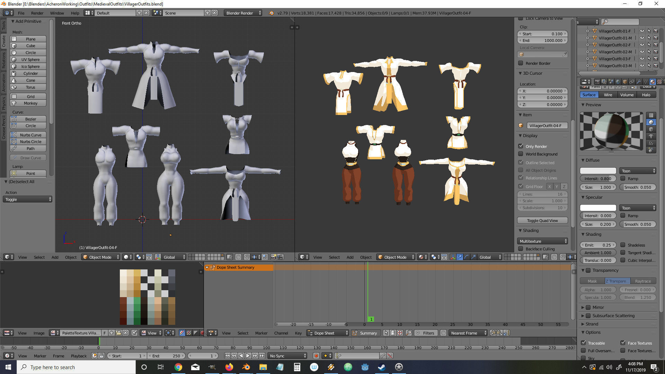Expand VillagerOutfit-03-M outliner item

(587, 65)
